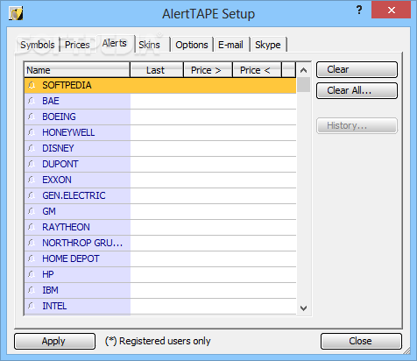Click the help question mark button

359,11
